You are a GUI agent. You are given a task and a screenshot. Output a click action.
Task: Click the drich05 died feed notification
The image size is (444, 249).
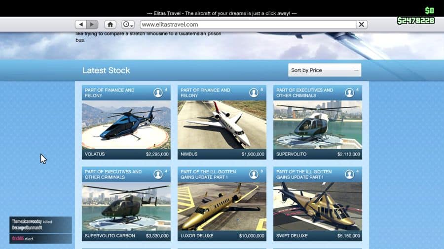tap(40, 239)
